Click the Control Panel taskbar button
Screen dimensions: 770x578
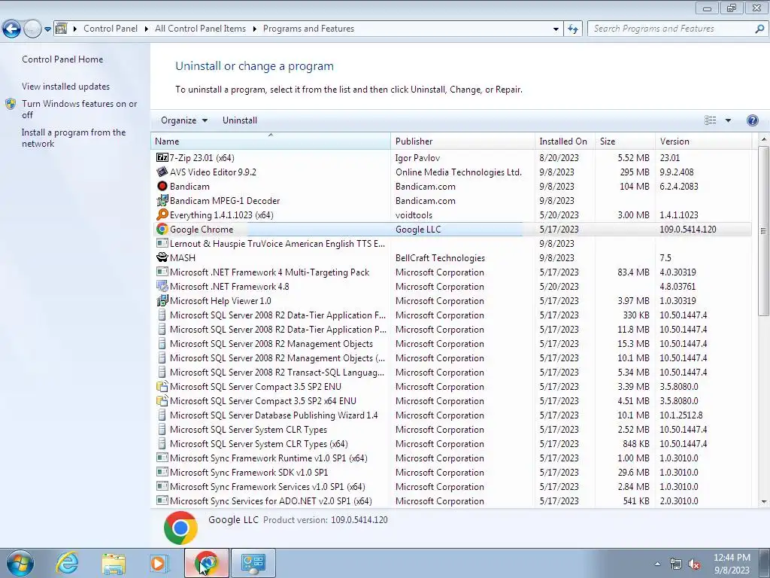(253, 563)
